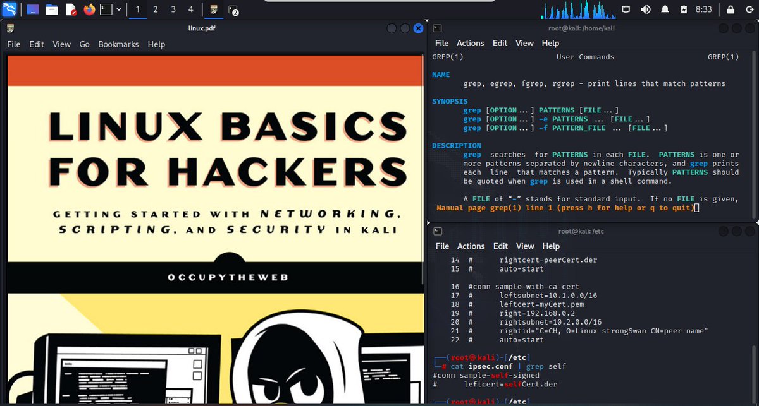
Task: Open Actions menu in /home/kali terminal
Action: [471, 43]
